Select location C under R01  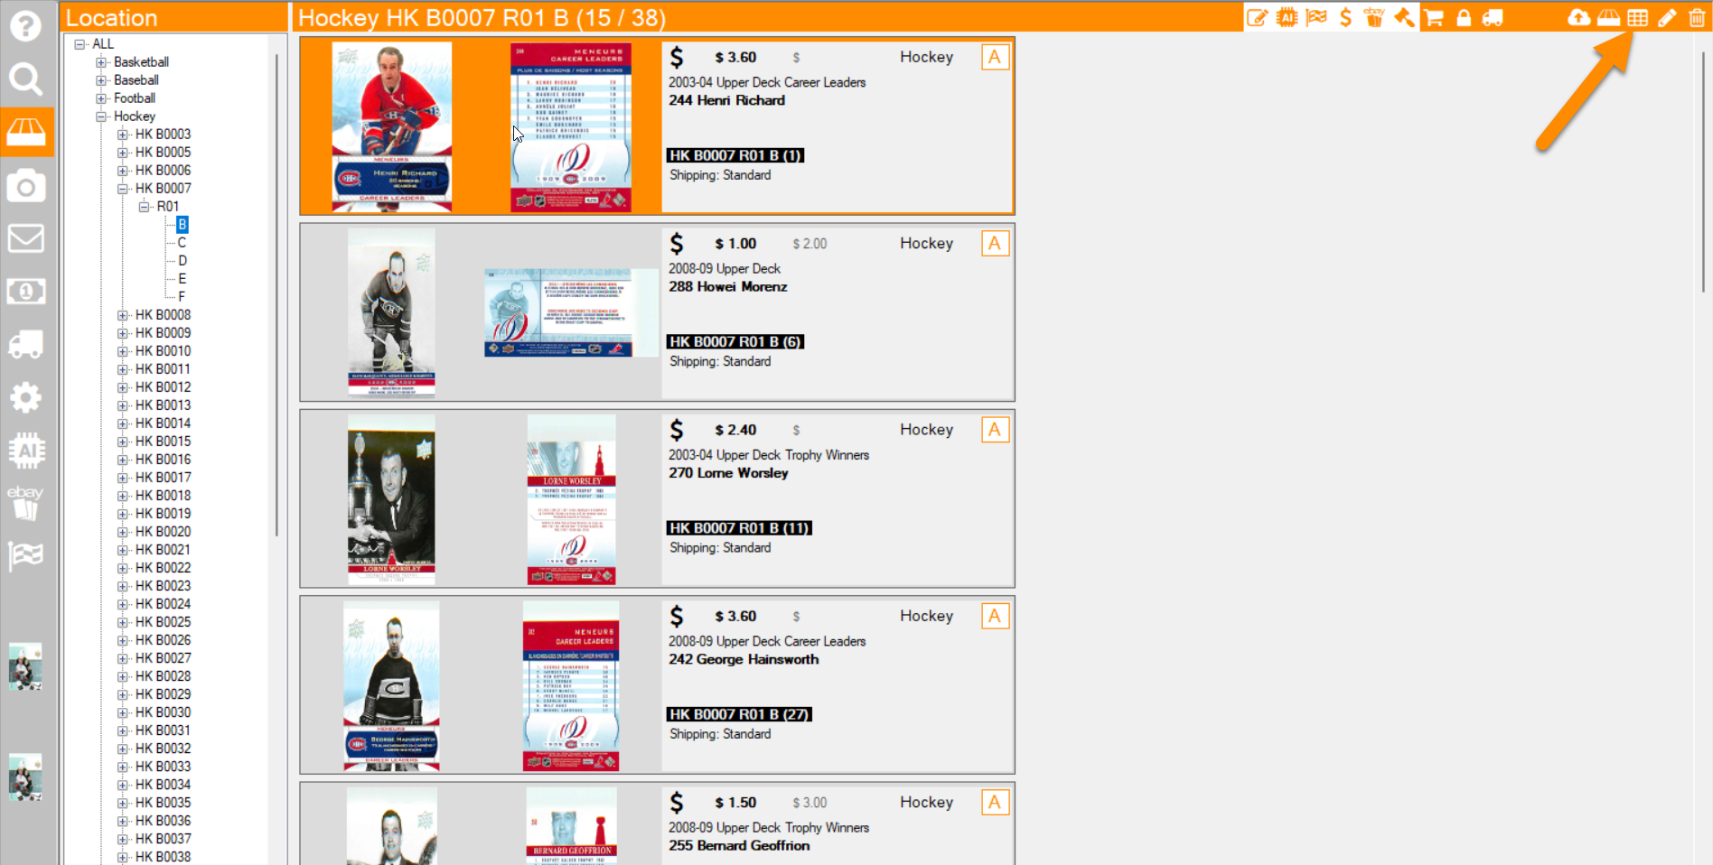click(x=182, y=242)
